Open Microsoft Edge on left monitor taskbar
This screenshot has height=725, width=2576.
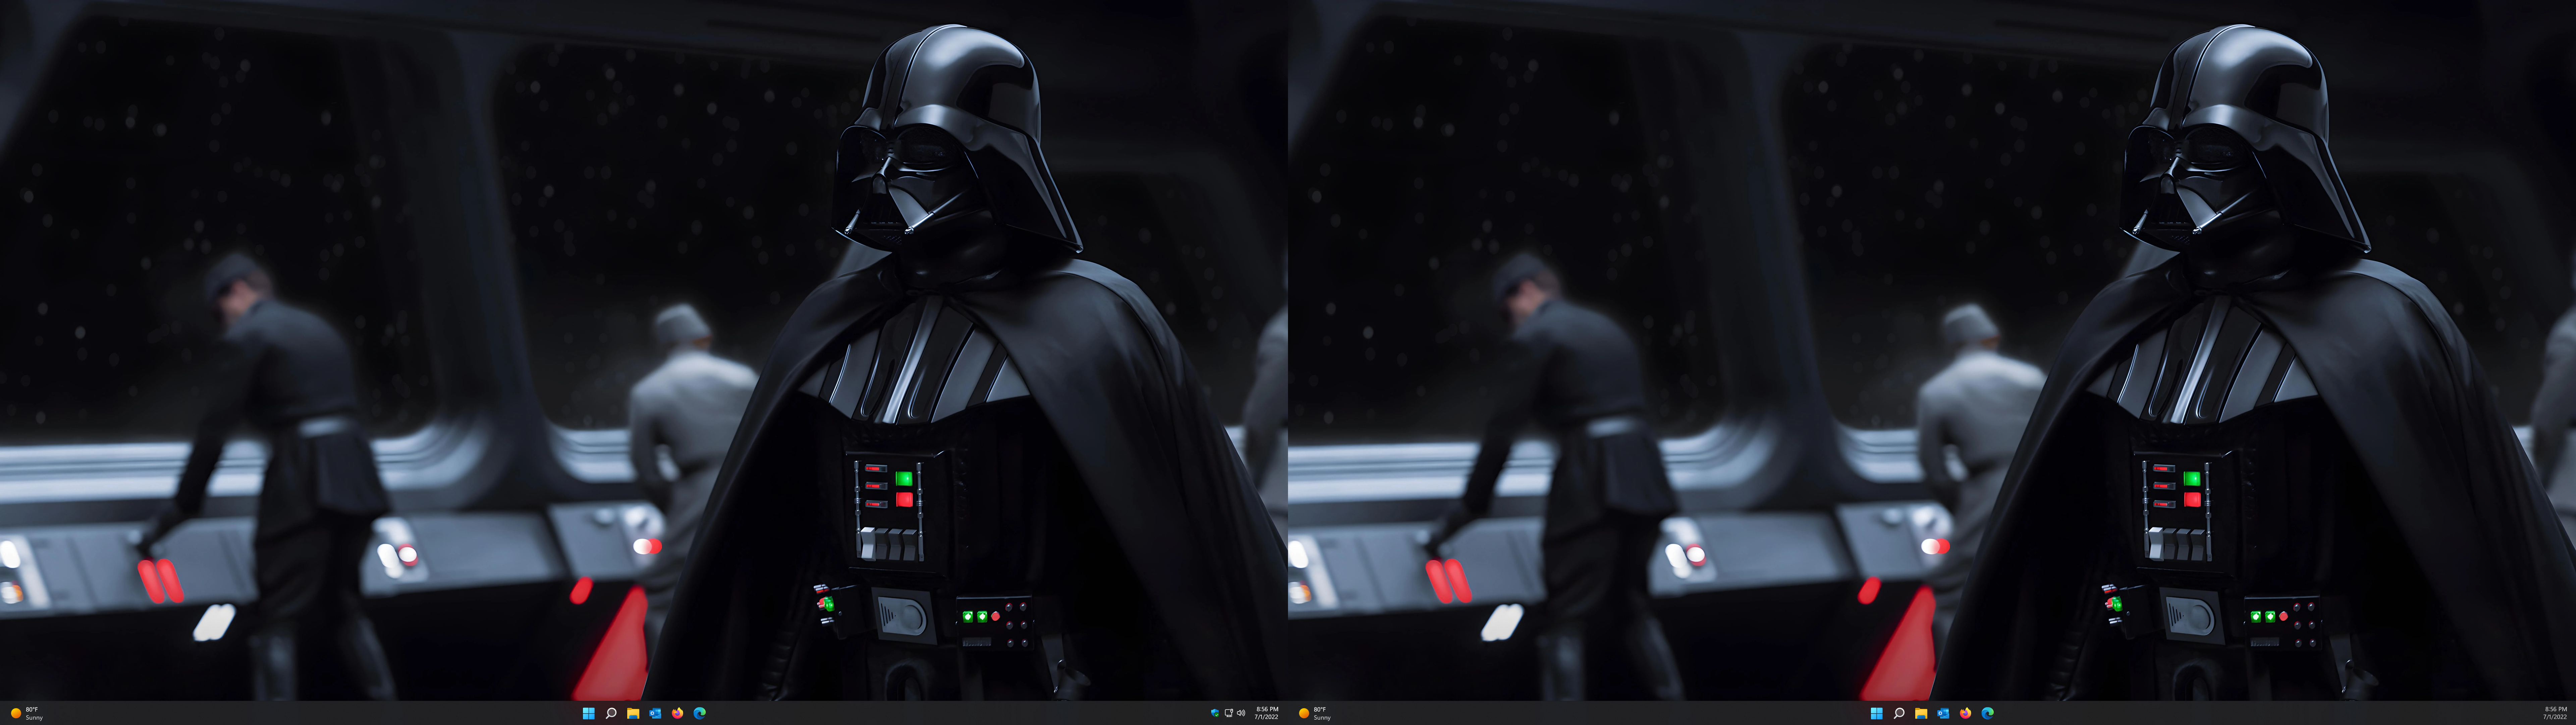[x=700, y=713]
